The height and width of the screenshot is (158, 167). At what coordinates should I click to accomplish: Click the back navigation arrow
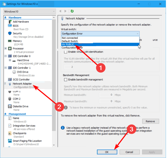(x=60, y=11)
